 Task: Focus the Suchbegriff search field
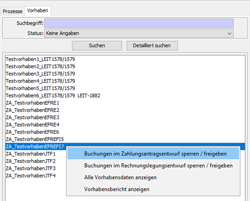pyautogui.click(x=139, y=23)
